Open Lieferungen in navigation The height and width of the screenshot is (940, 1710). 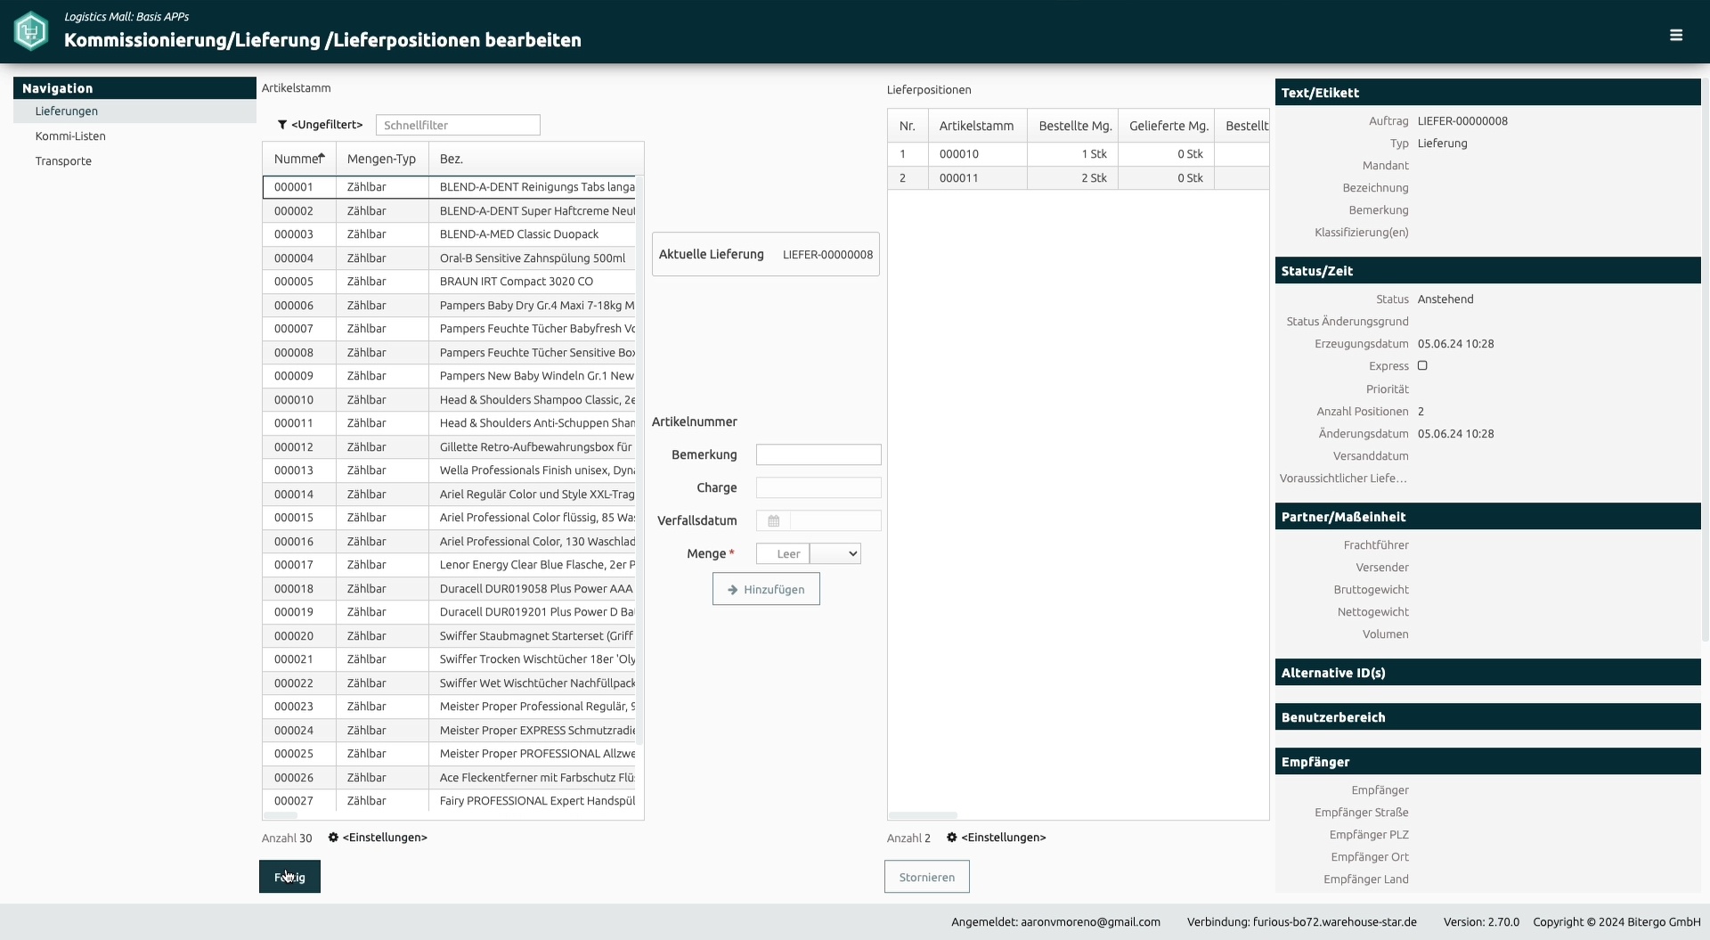[67, 111]
